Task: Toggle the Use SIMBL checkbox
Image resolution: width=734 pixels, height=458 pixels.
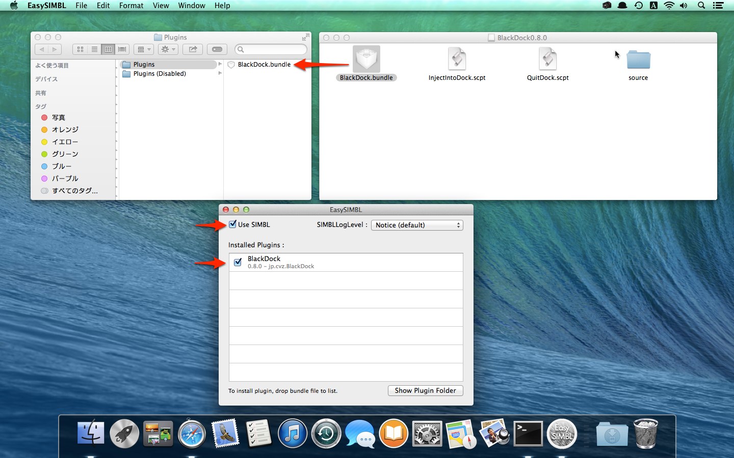Action: (x=232, y=224)
